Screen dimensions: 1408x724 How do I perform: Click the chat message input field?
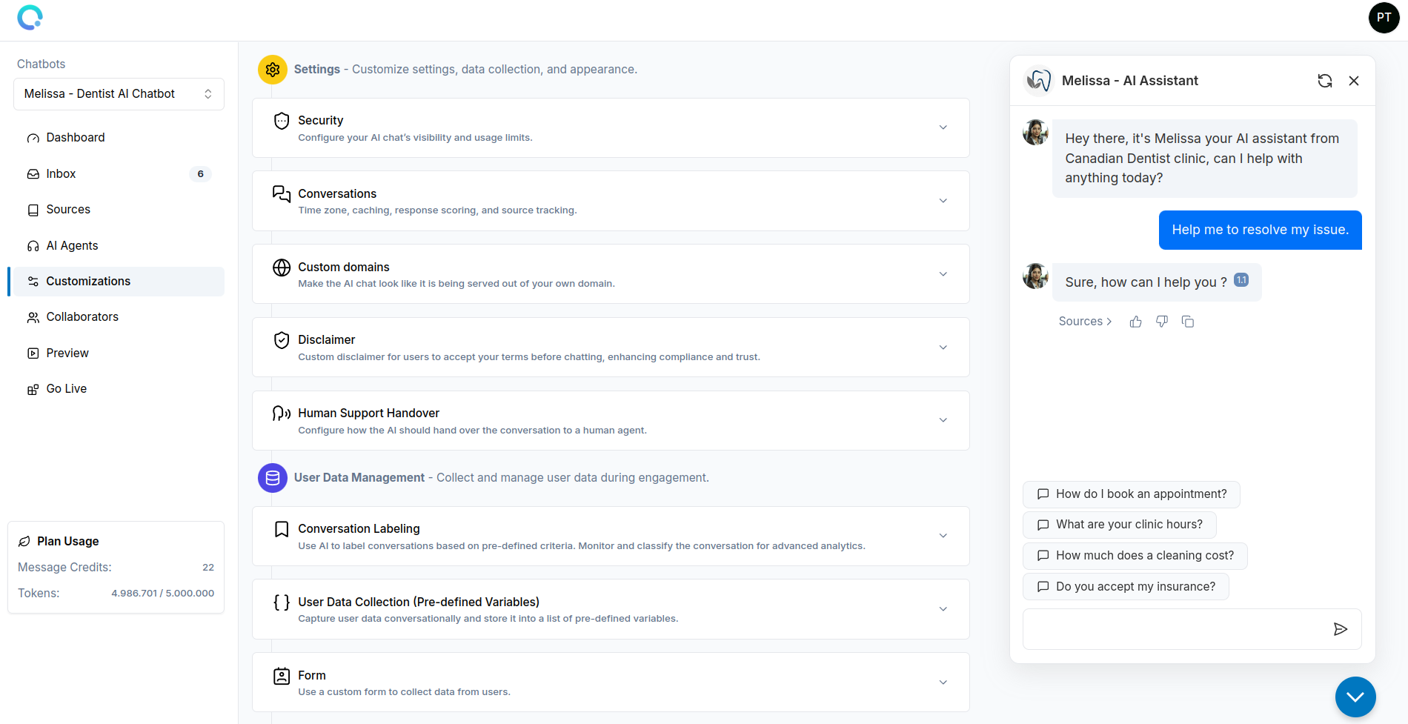[1171, 628]
